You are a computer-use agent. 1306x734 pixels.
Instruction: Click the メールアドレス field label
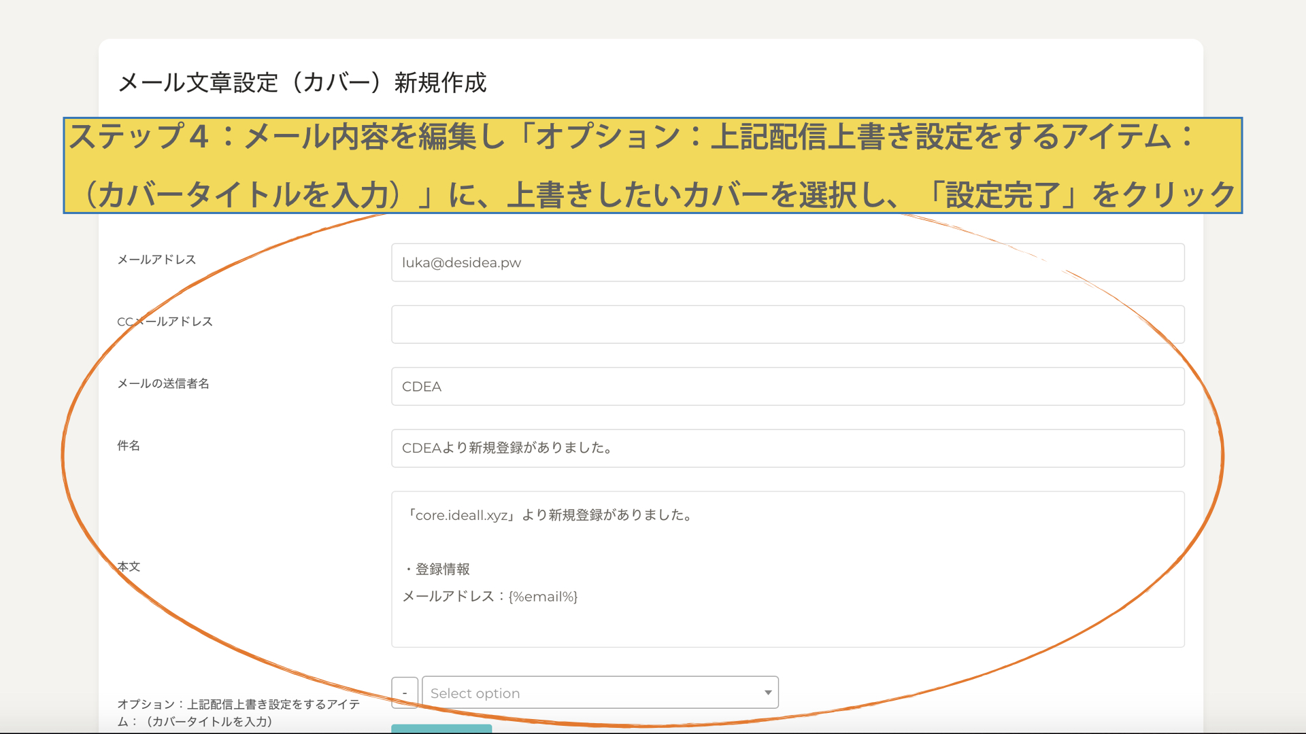click(156, 260)
